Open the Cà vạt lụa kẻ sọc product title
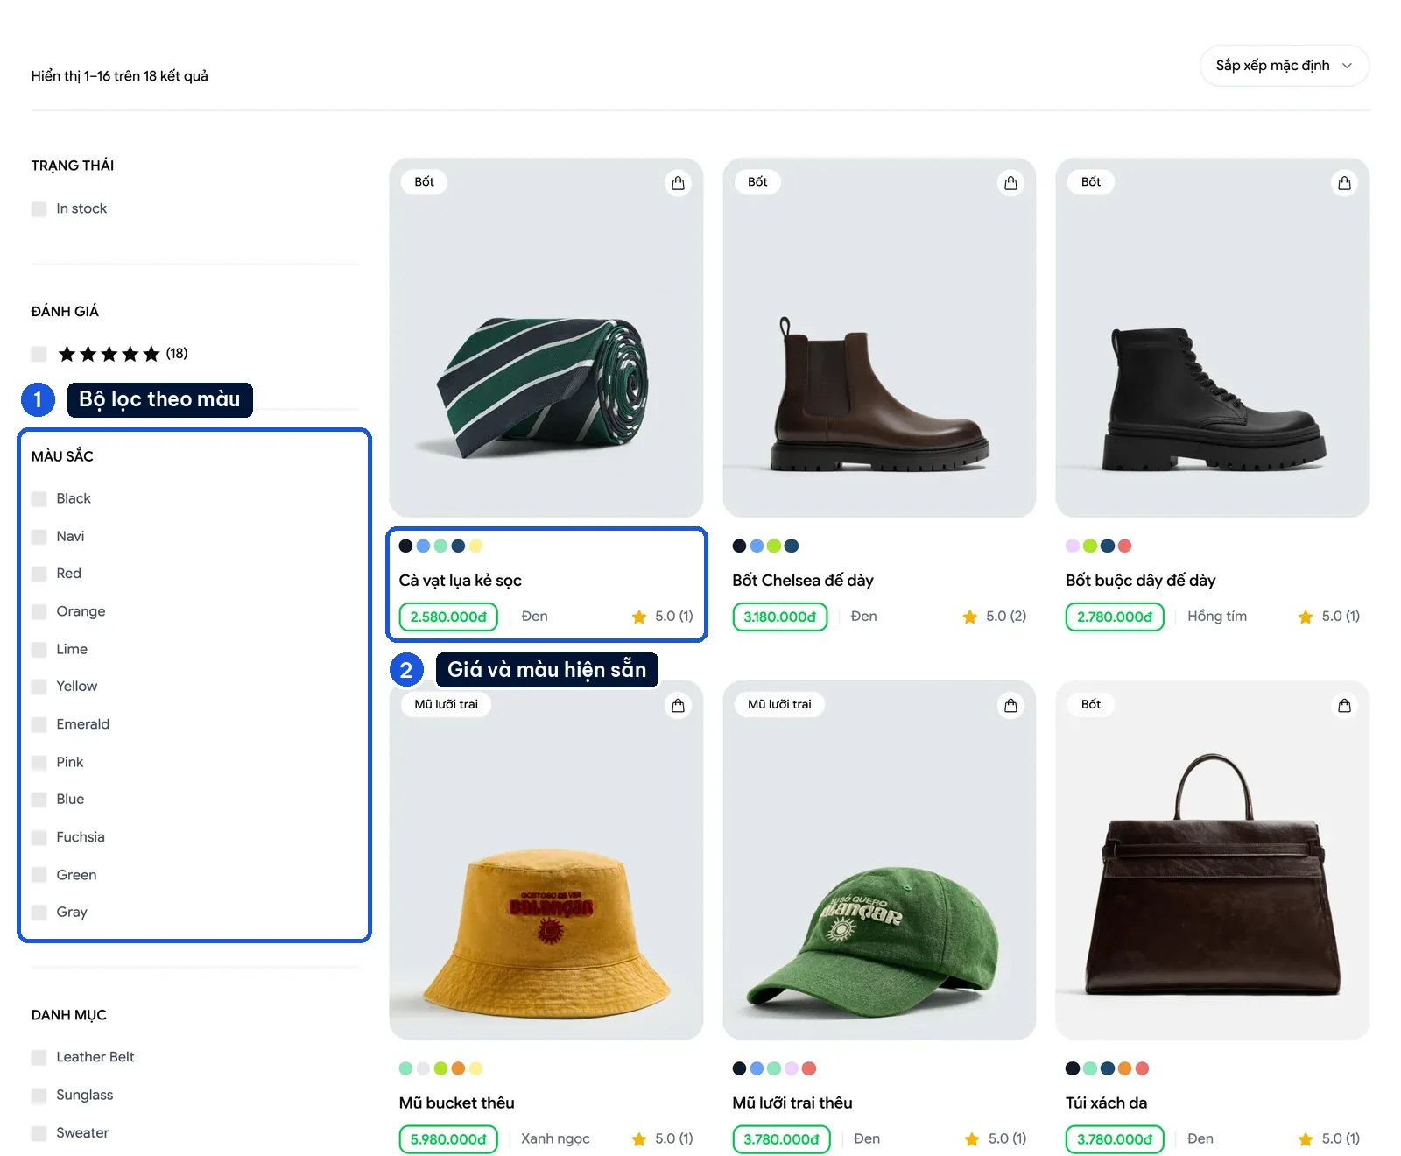This screenshot has height=1156, width=1401. [461, 581]
